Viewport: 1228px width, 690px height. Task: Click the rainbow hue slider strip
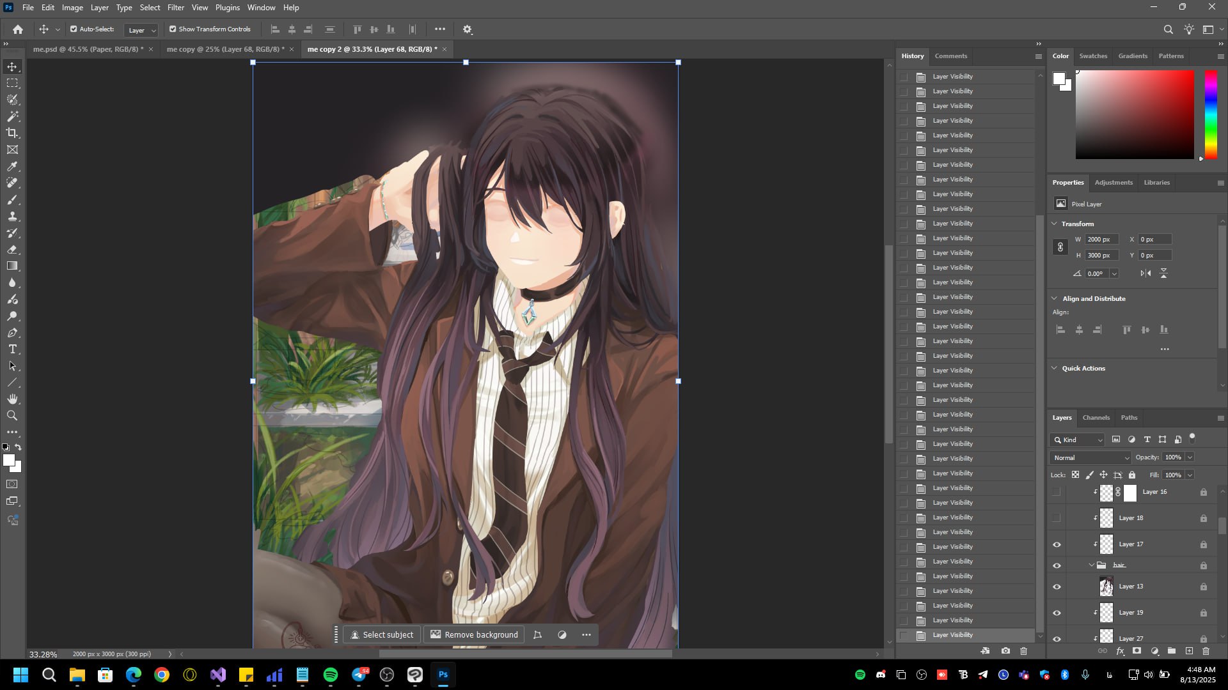(x=1211, y=115)
